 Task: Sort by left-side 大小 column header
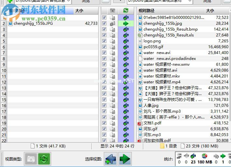click(x=86, y=11)
